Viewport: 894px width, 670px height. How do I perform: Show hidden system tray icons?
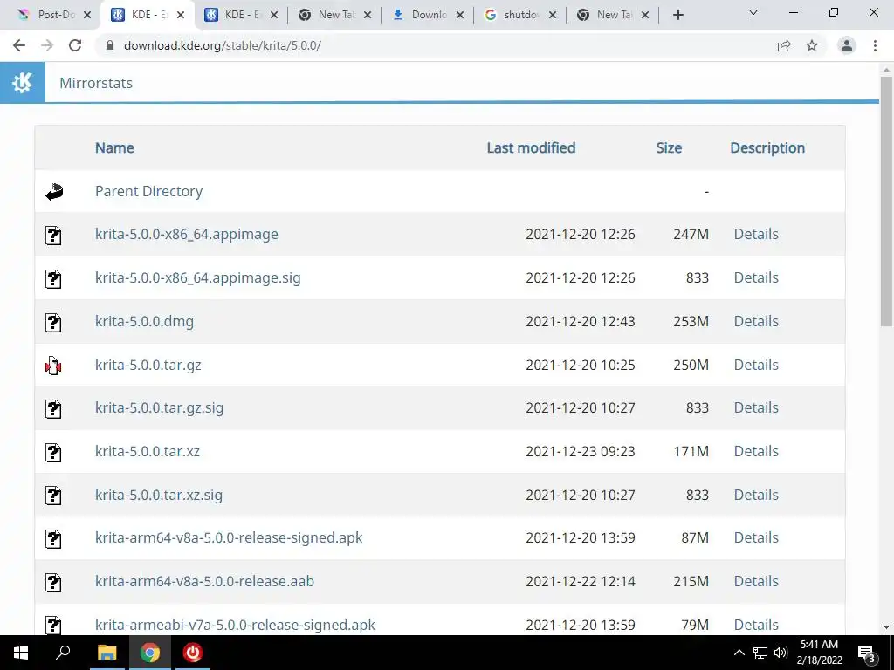click(x=739, y=653)
